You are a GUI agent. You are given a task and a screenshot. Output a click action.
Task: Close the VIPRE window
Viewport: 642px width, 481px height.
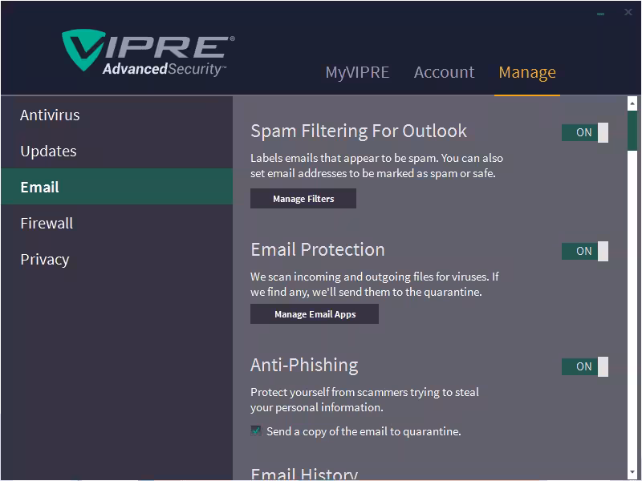tap(628, 12)
